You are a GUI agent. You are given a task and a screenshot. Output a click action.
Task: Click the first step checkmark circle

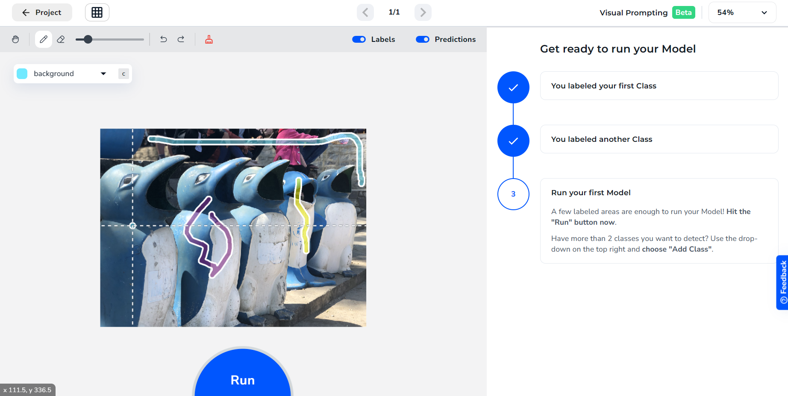[513, 87]
